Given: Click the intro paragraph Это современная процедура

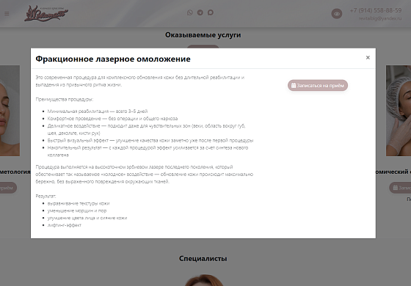Looking at the screenshot, I should 140,81.
